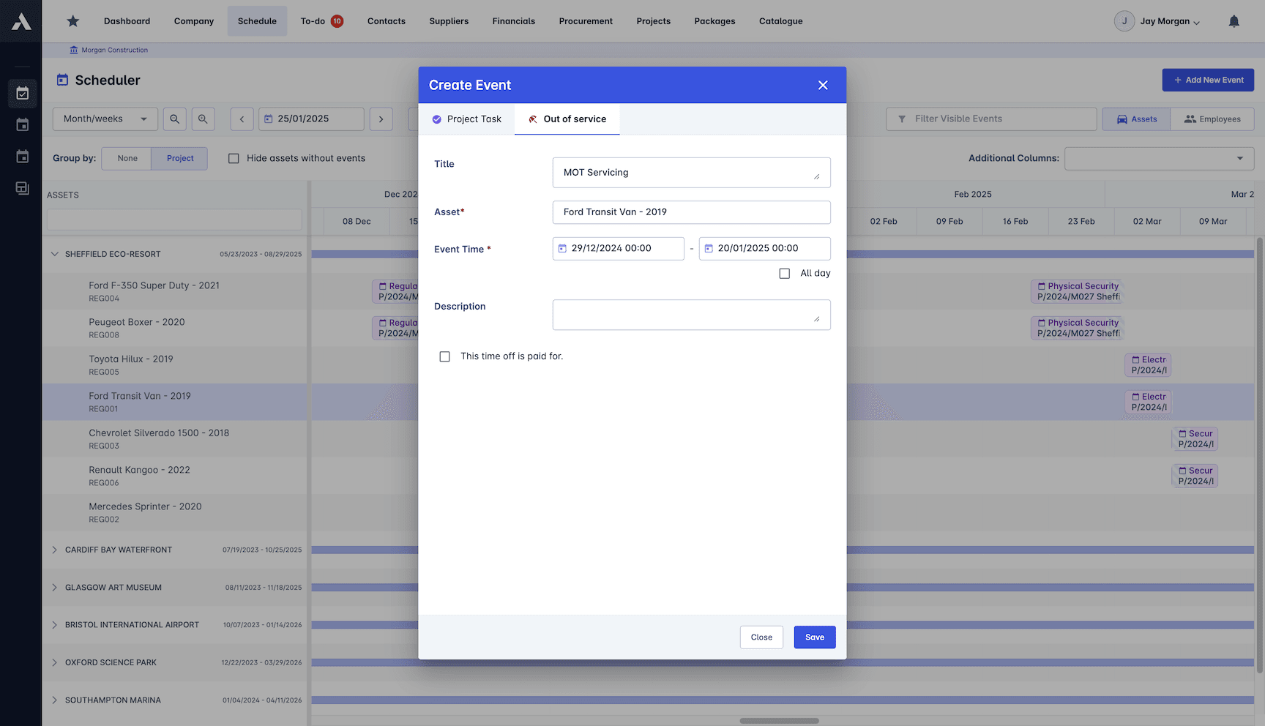Screen dimensions: 1265x726
Task: Click the Morgan Construction building icon breadcrumb
Action: (73, 49)
